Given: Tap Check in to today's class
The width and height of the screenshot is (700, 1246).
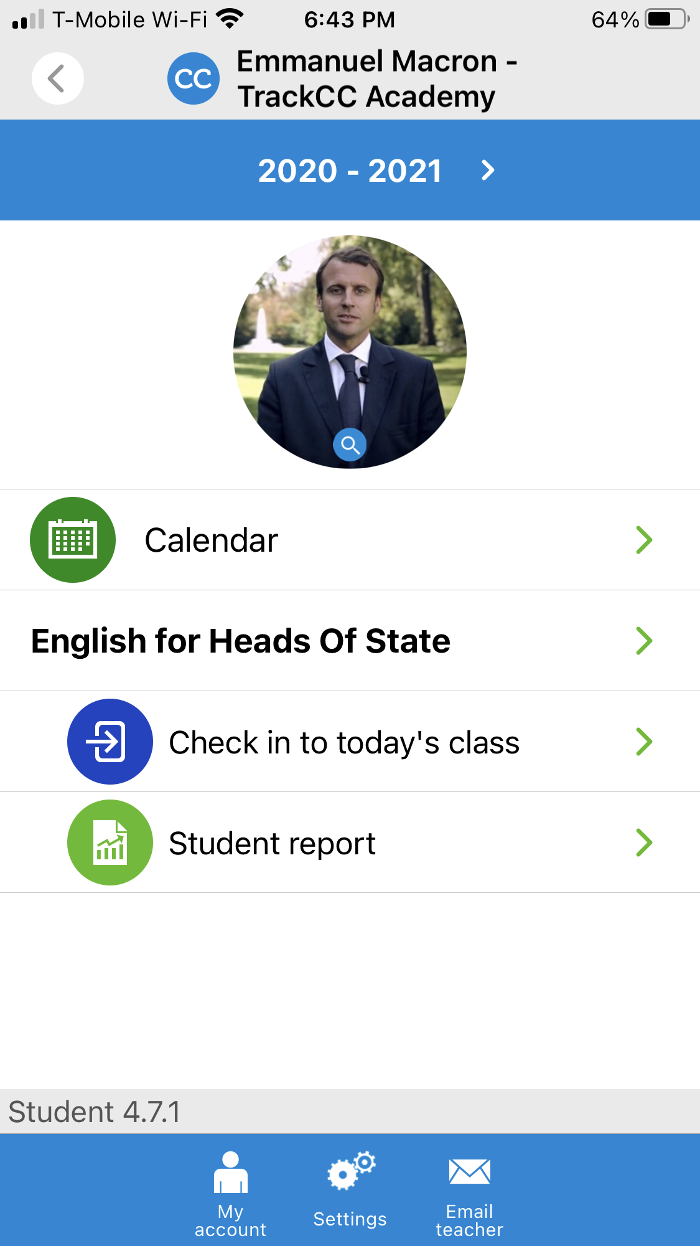Looking at the screenshot, I should [x=344, y=743].
